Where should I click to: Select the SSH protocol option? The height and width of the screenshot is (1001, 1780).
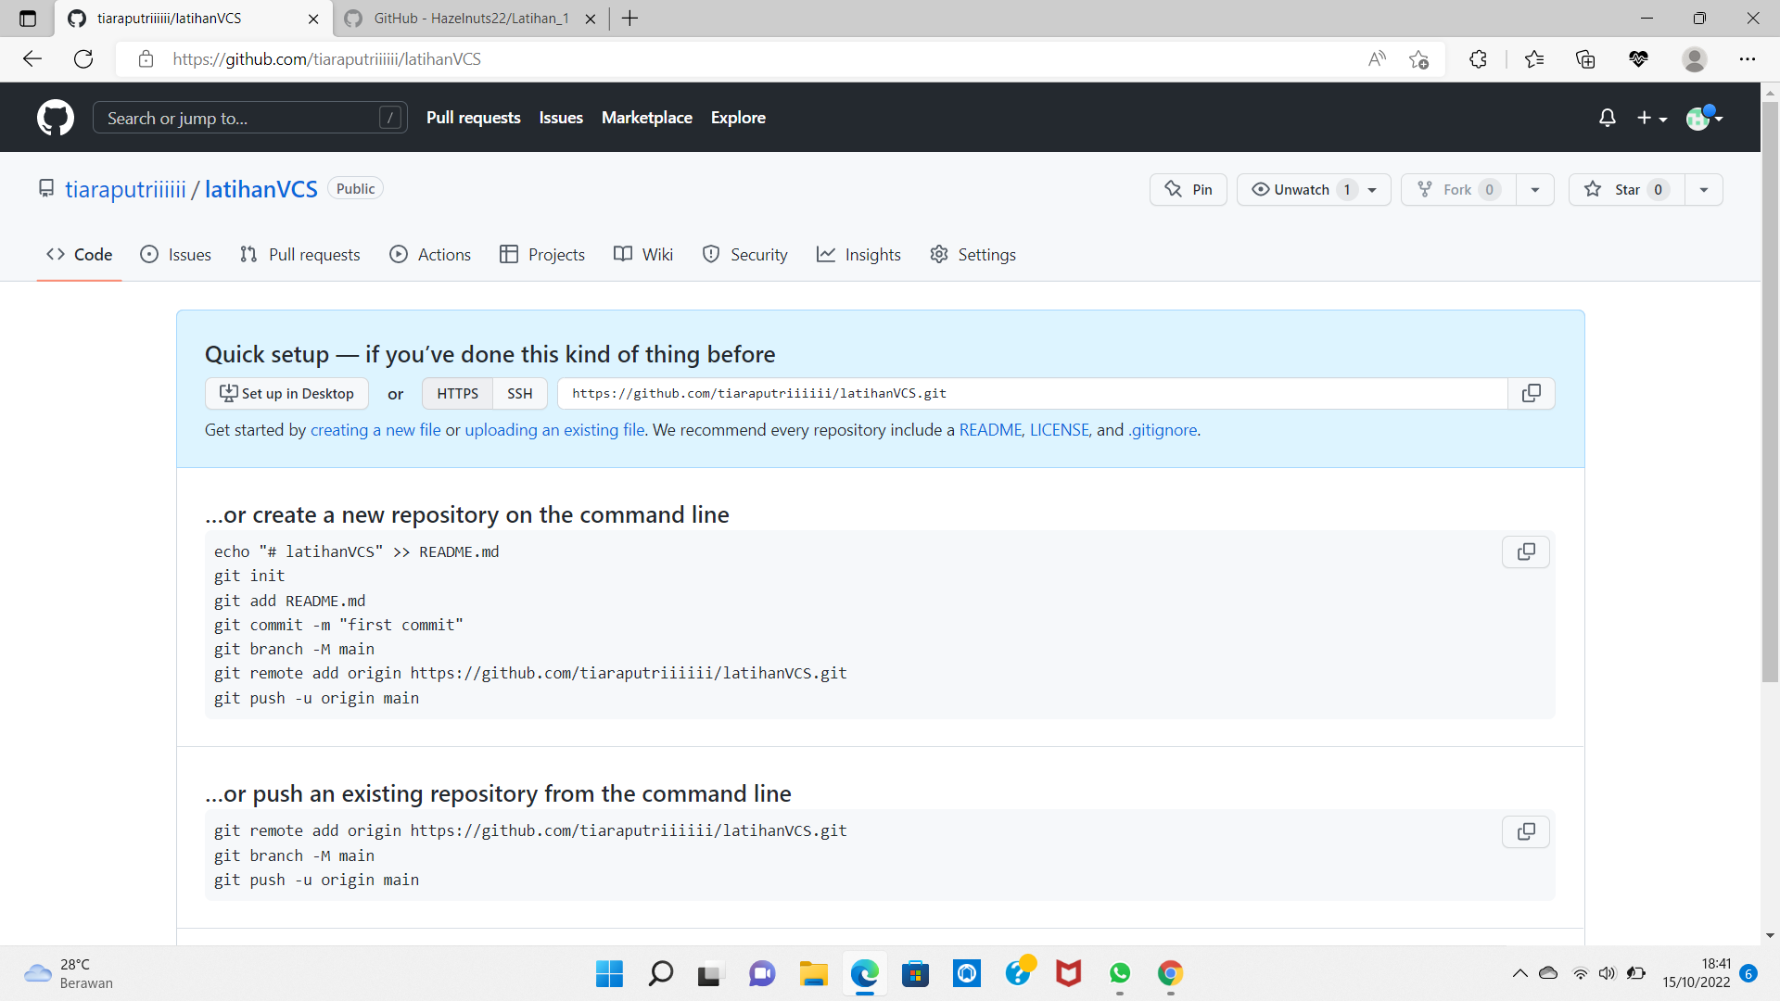coord(520,393)
